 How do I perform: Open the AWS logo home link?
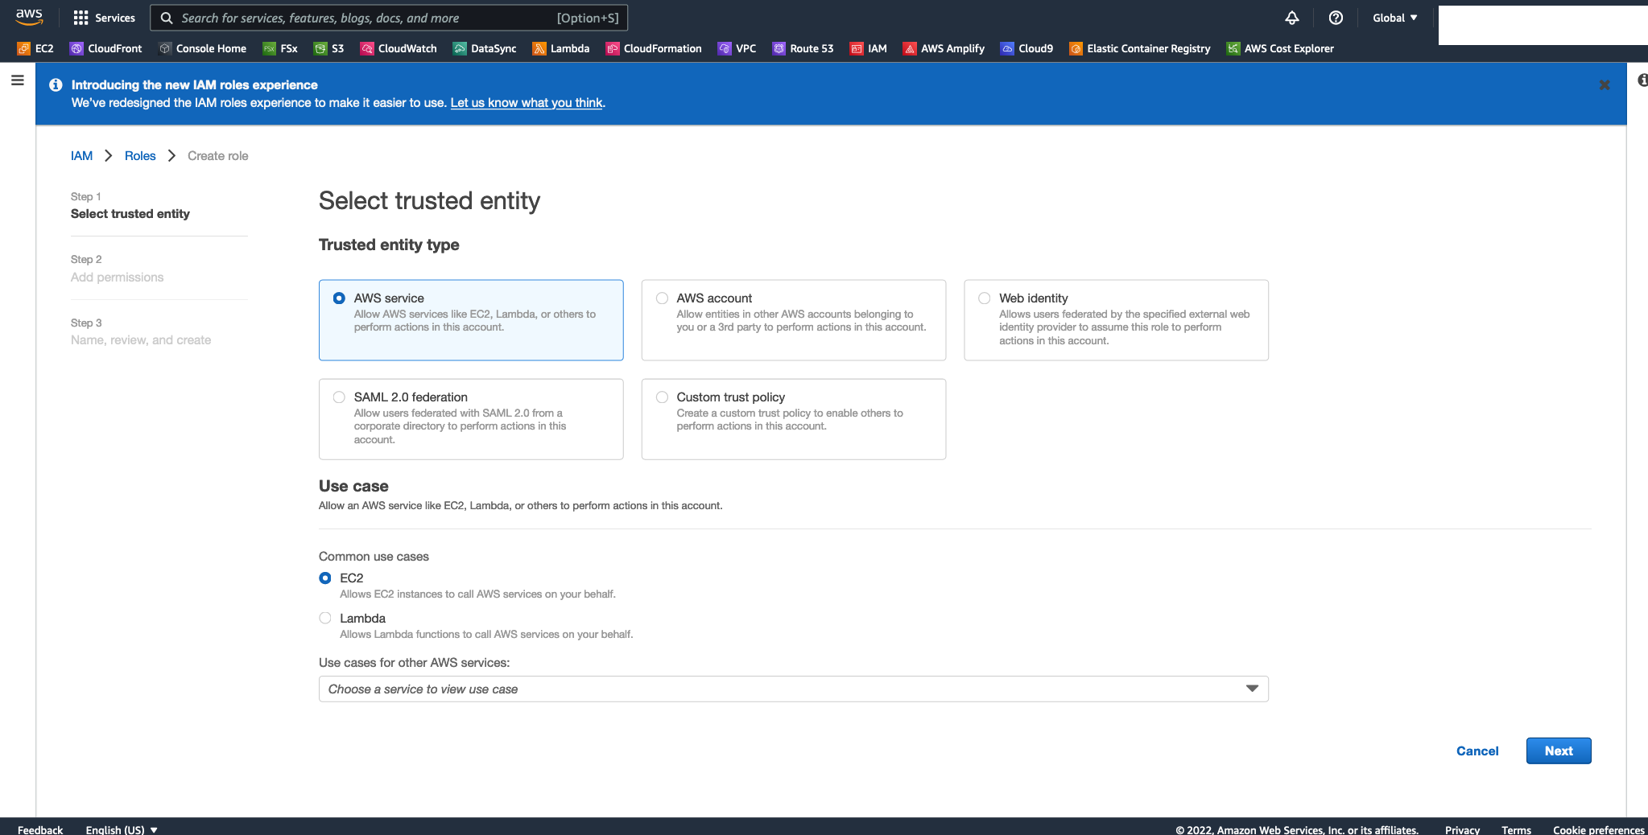pos(29,17)
